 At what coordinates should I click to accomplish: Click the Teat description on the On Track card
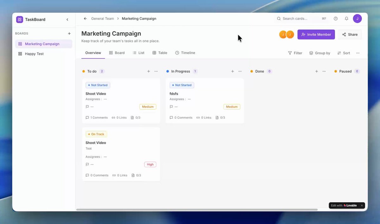(89, 148)
